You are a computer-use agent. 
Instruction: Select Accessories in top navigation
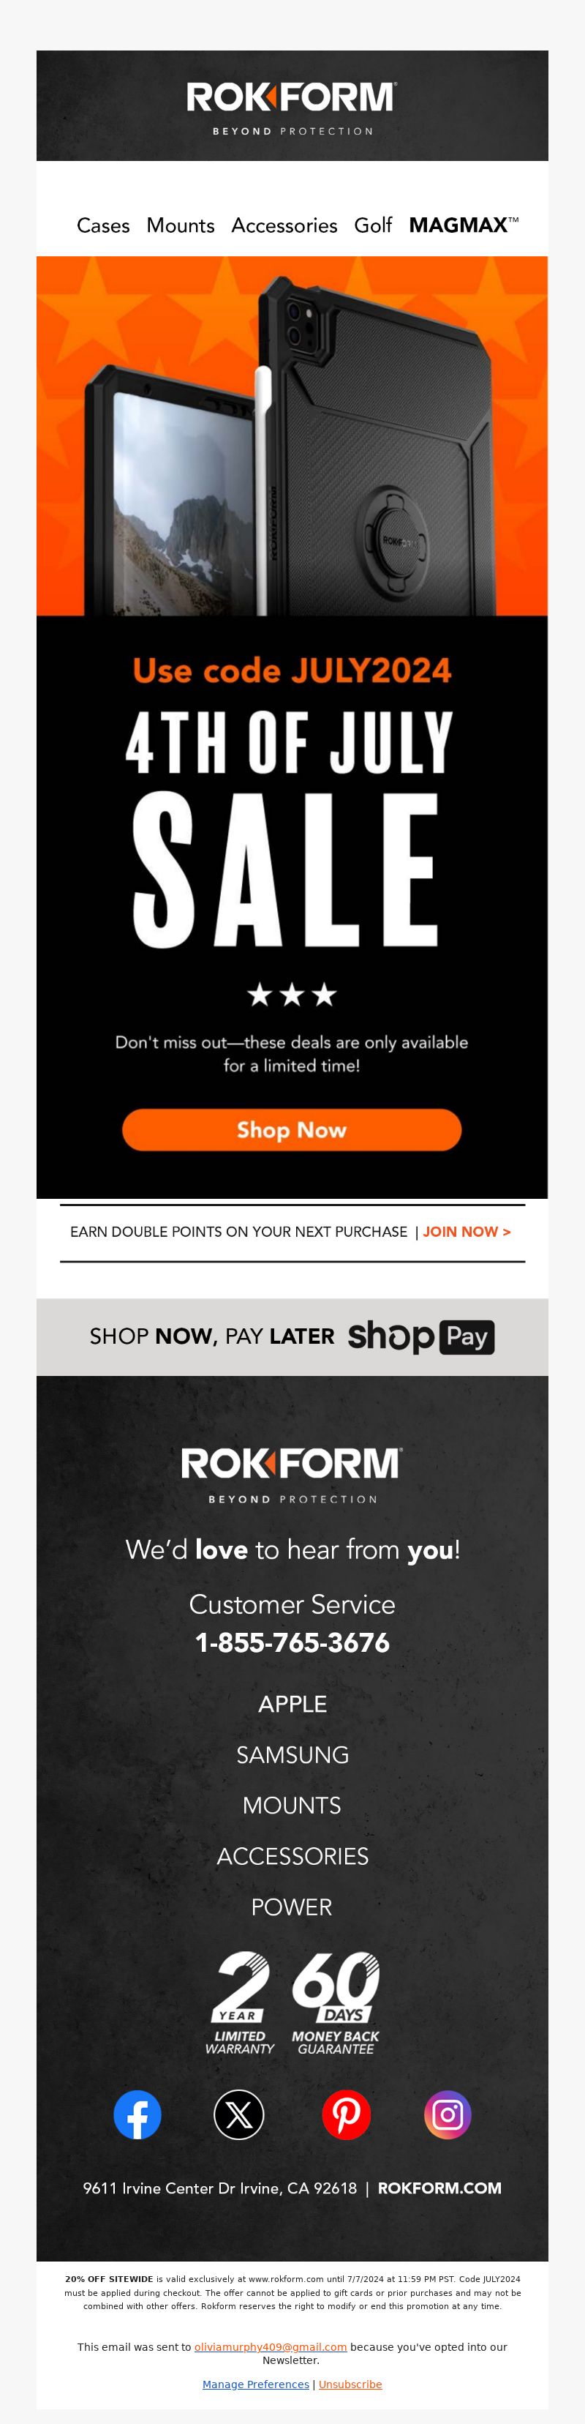point(284,226)
